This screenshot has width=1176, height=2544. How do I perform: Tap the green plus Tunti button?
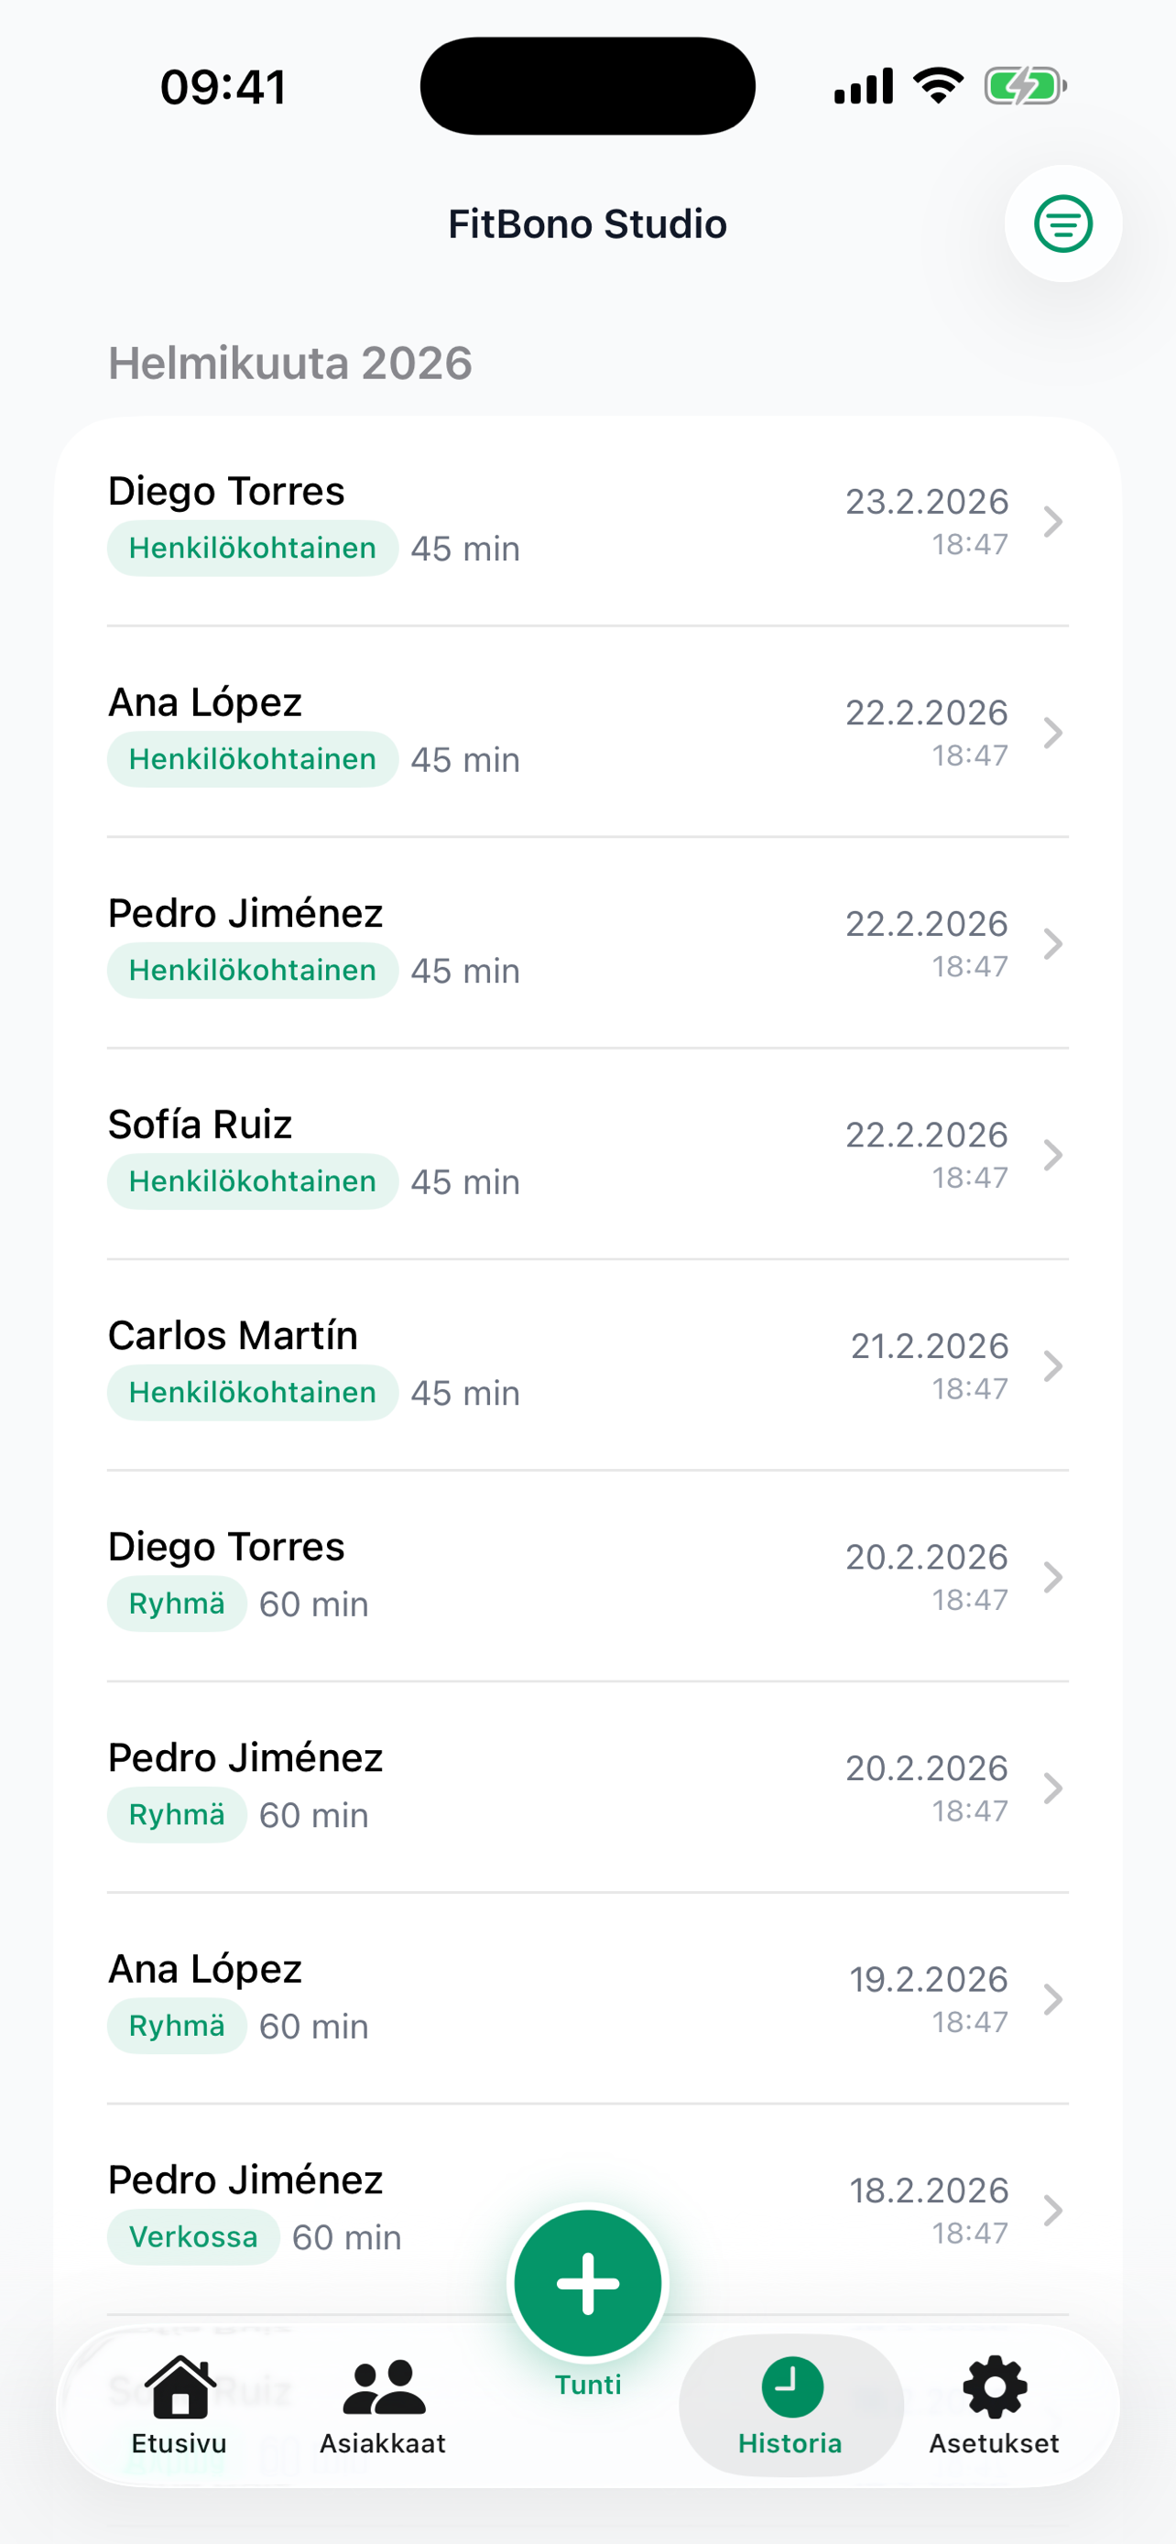tap(587, 2282)
